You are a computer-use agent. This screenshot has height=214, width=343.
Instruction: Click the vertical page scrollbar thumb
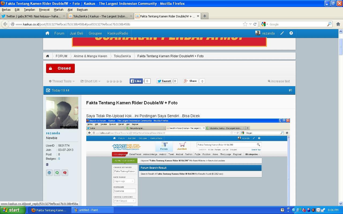coord(341,46)
